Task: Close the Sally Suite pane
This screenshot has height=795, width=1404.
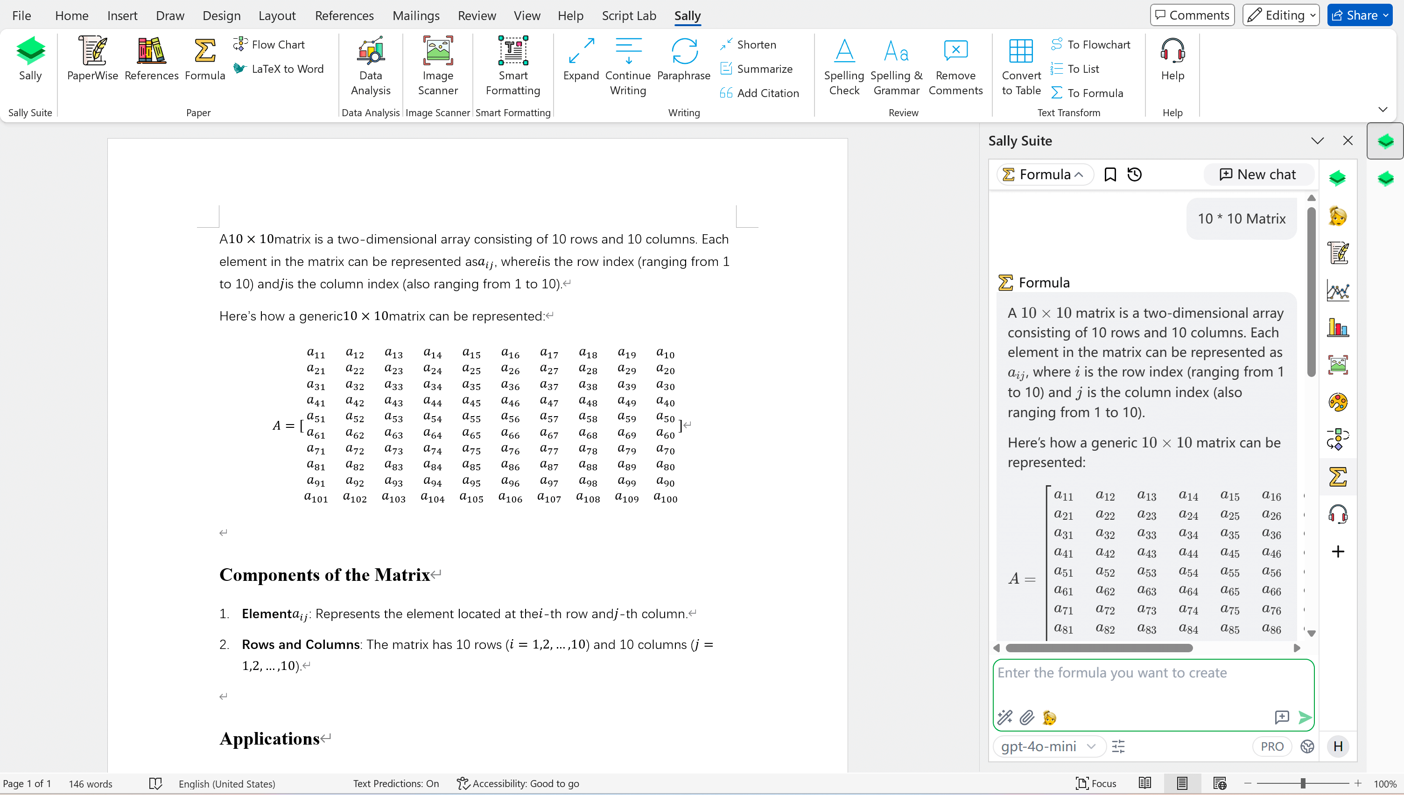Action: pos(1348,141)
